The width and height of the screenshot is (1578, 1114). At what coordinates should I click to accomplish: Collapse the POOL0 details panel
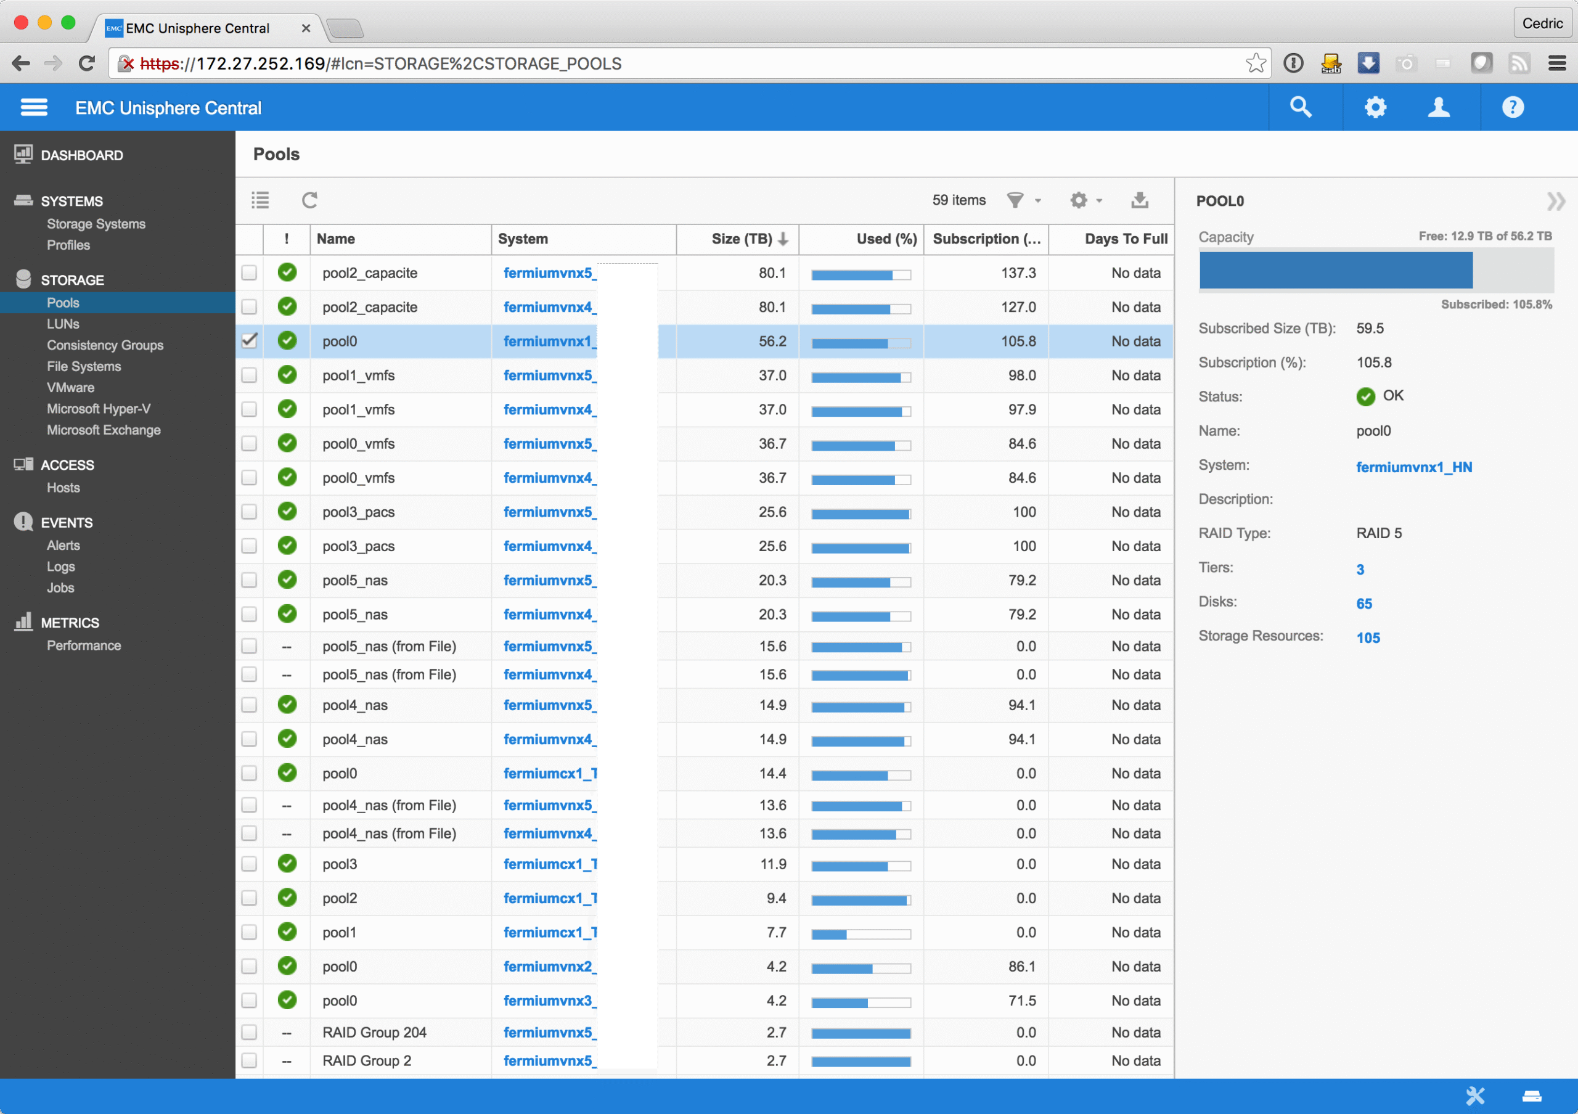pyautogui.click(x=1555, y=202)
